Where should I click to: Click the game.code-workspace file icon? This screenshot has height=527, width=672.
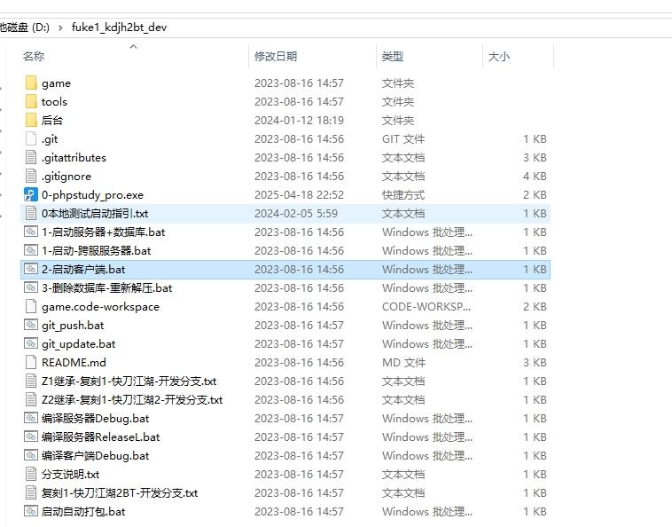coord(31,307)
